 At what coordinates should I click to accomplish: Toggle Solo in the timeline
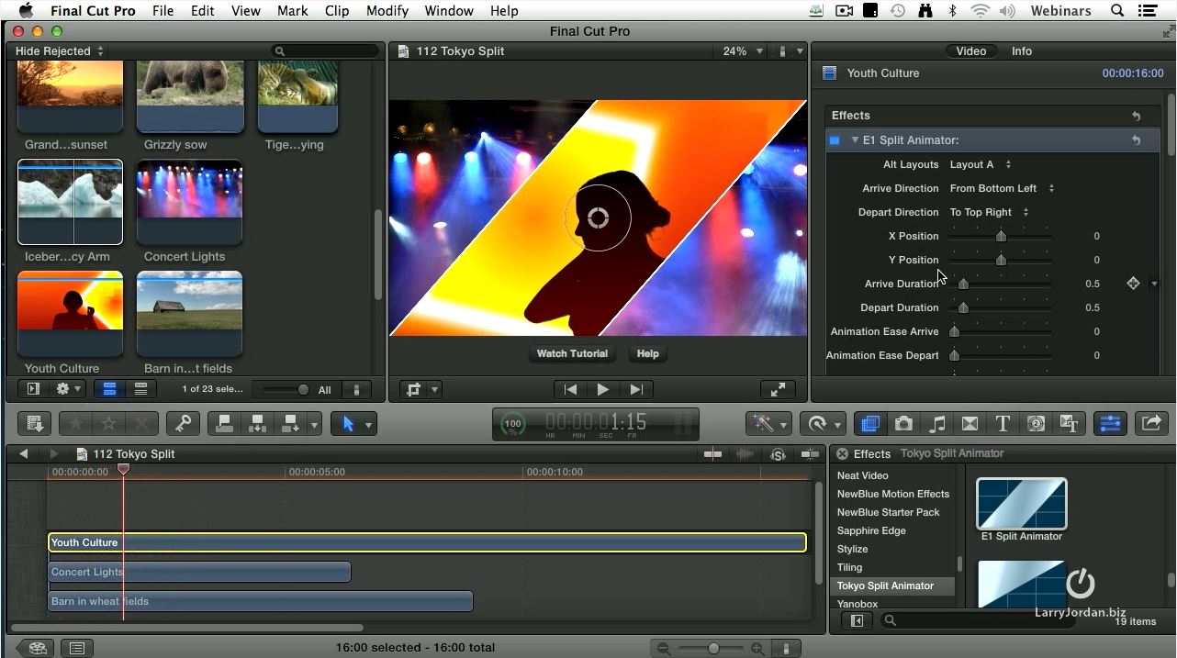click(x=778, y=453)
